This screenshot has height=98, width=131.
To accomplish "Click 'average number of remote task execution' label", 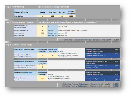I will click(x=25, y=67).
